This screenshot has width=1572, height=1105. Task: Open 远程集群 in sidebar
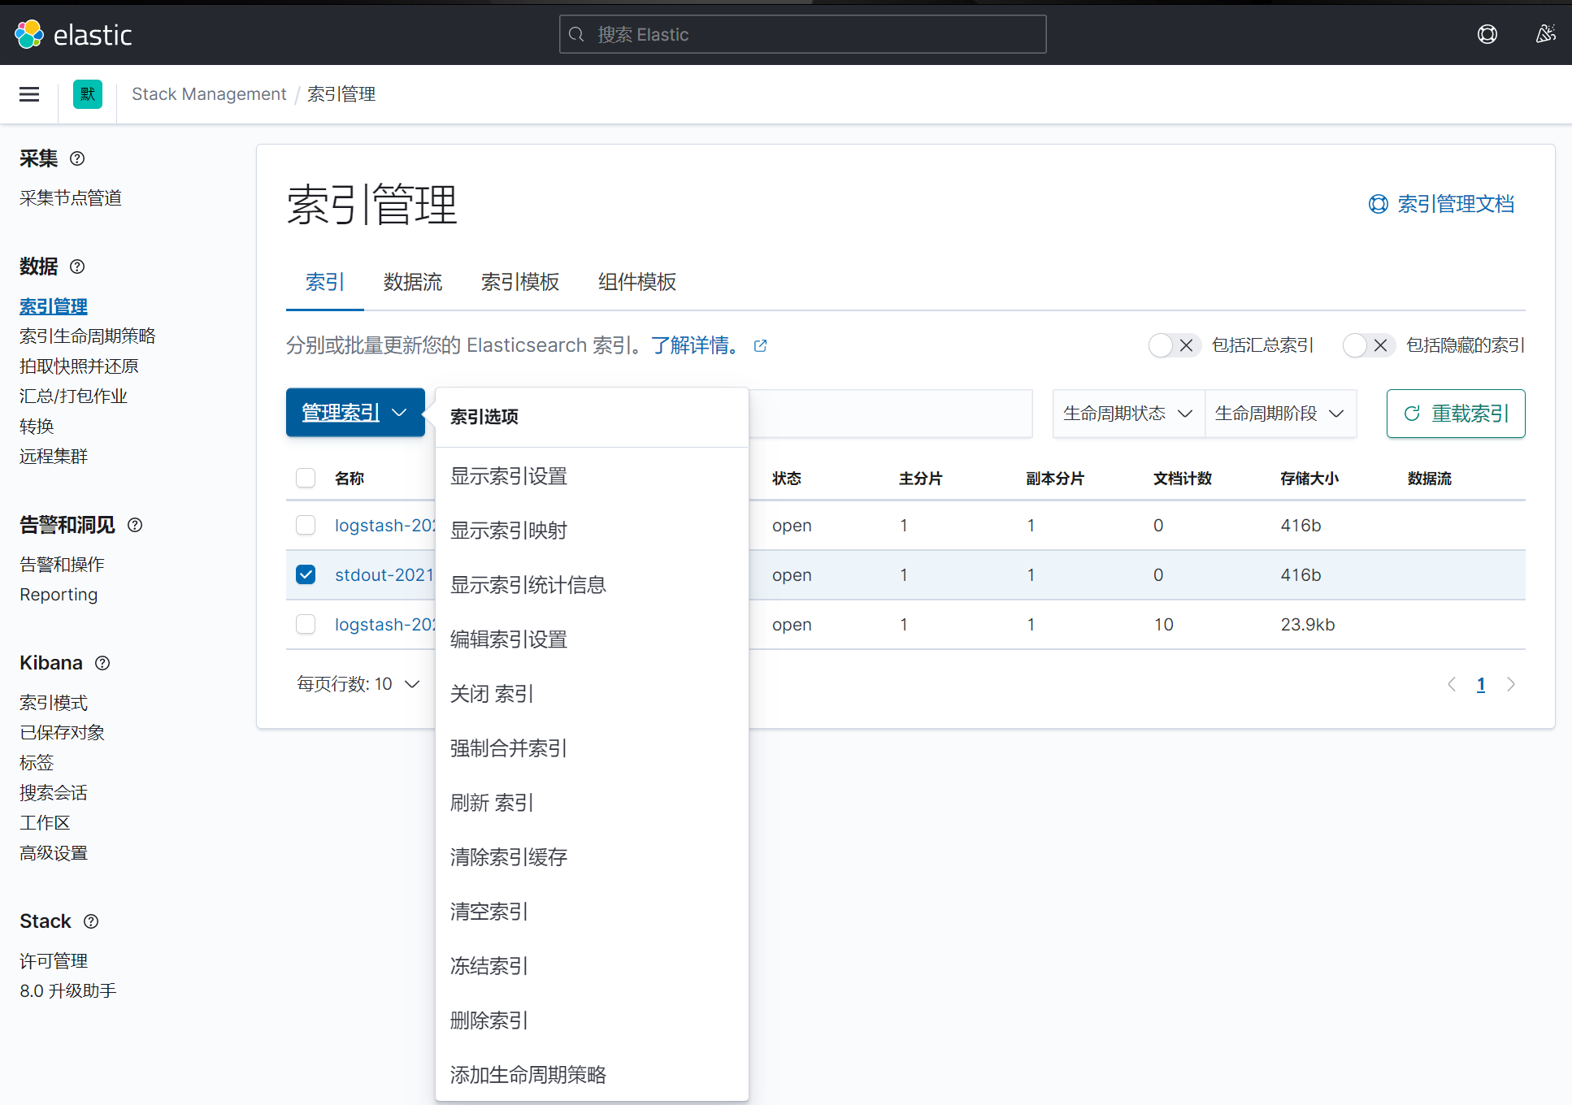54,457
